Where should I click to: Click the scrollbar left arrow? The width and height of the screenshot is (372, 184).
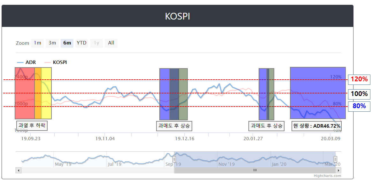click(19, 170)
